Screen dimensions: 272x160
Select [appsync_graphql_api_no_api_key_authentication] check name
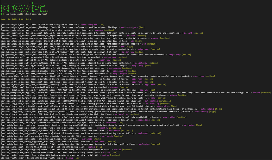coord(29,90)
